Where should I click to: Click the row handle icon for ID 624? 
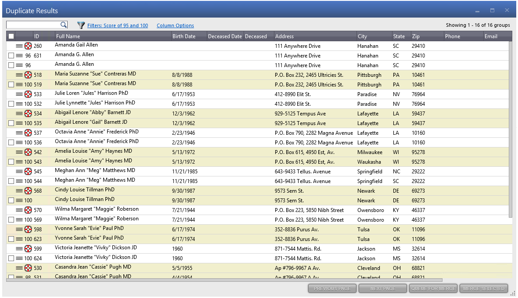point(19,259)
